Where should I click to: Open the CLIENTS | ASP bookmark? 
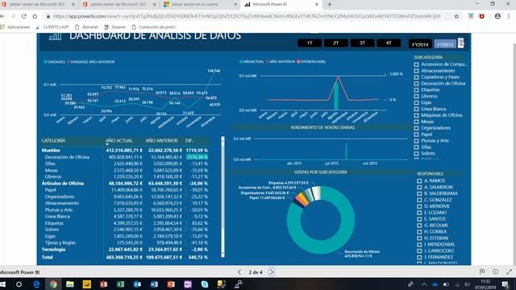[52, 27]
